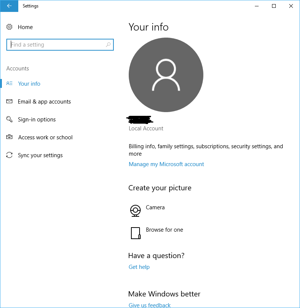The image size is (300, 308).
Task: Open Manage my Microsoft account link
Action: point(166,164)
